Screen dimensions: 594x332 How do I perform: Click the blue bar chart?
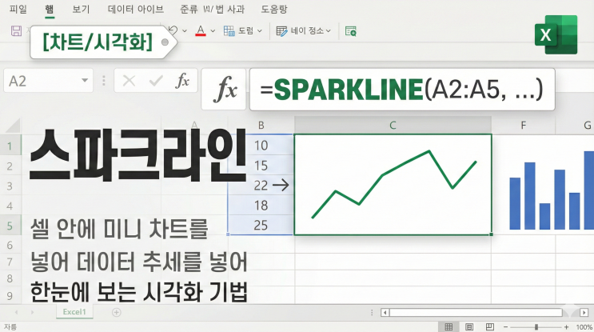pos(552,190)
